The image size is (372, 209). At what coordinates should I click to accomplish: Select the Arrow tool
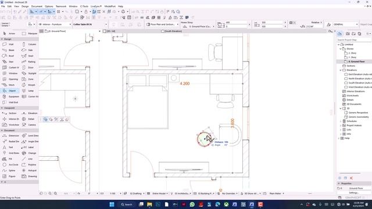[9, 34]
